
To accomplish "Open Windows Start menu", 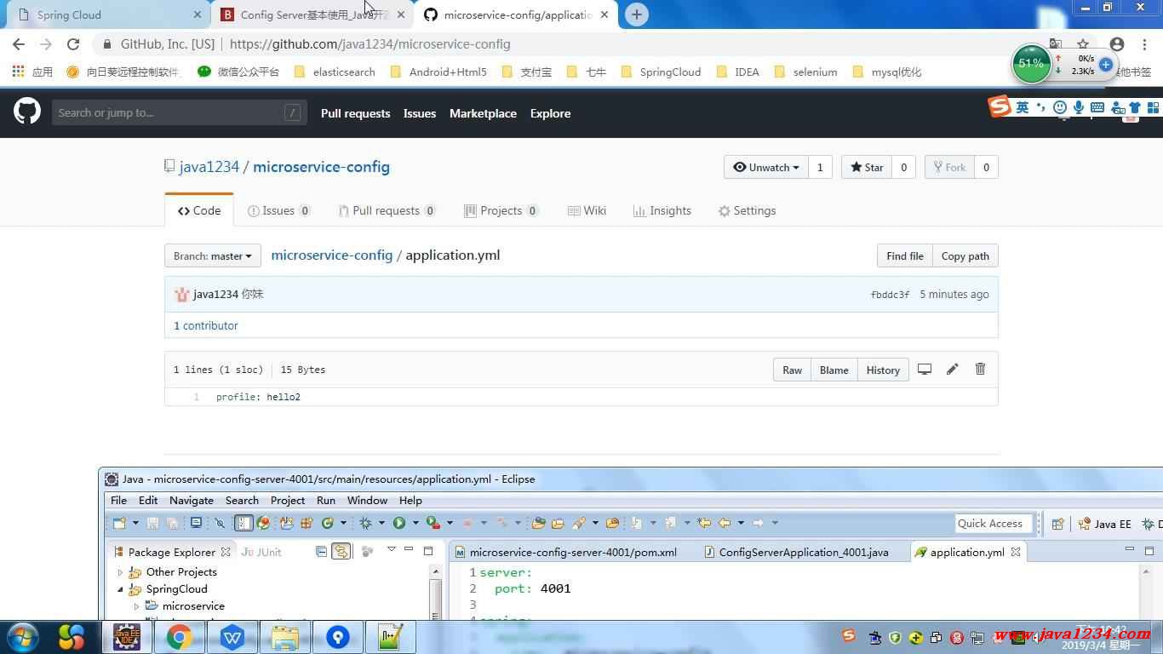I will [x=22, y=637].
